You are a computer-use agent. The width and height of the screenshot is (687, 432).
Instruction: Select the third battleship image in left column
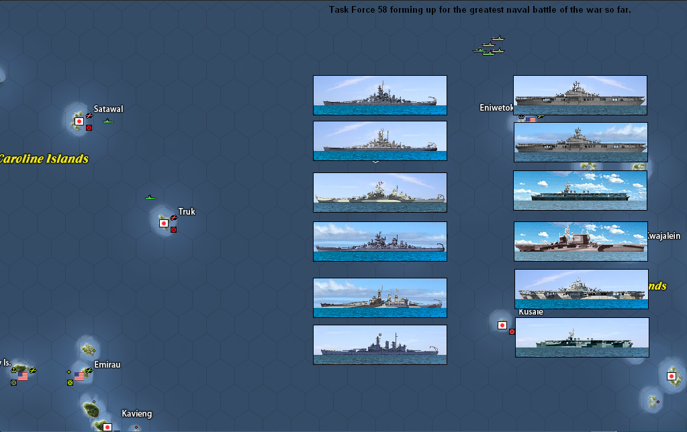point(379,193)
